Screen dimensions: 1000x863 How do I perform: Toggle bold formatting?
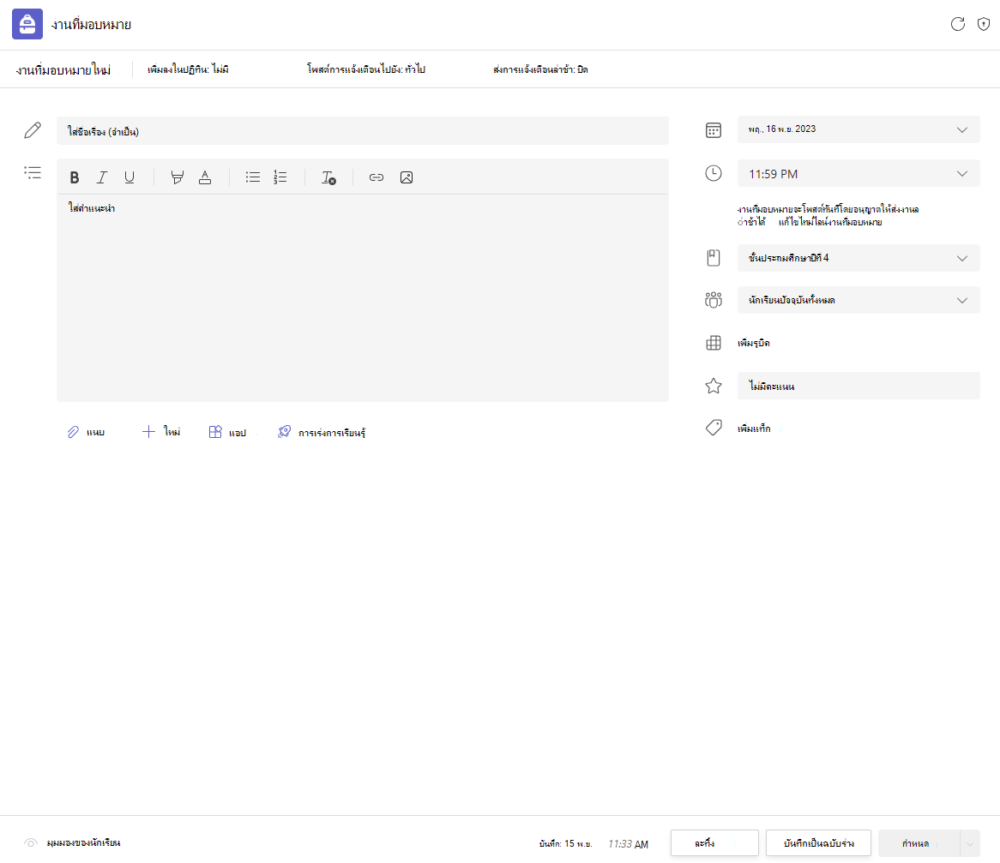tap(75, 177)
